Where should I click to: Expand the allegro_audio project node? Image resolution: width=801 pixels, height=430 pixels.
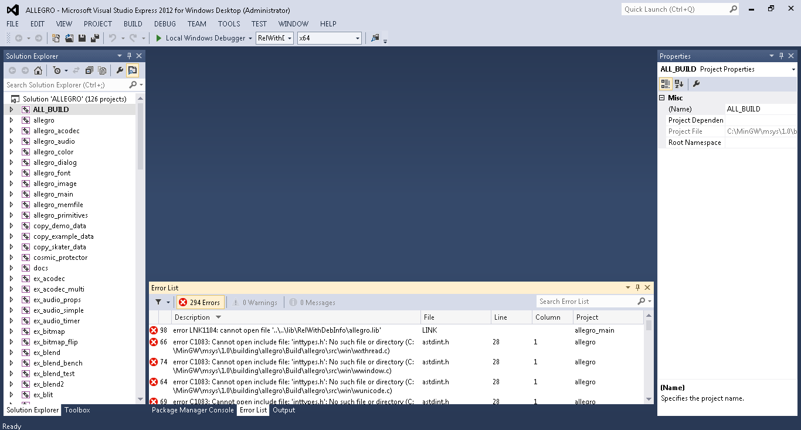pyautogui.click(x=11, y=141)
